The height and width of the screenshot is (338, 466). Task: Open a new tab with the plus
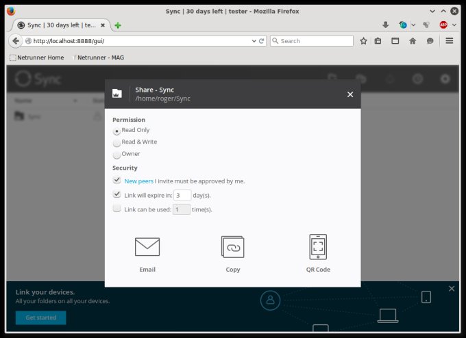tap(118, 25)
